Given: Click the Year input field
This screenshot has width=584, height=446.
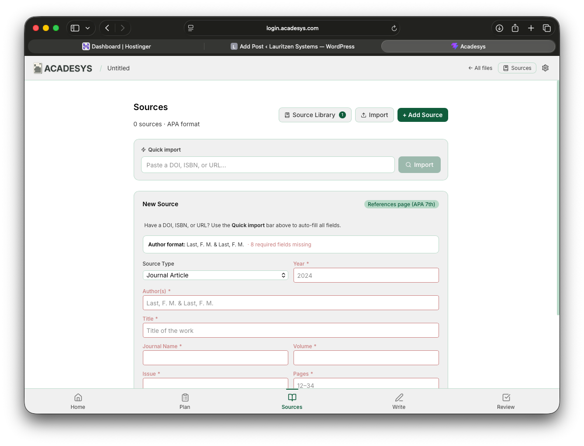Looking at the screenshot, I should [x=366, y=275].
